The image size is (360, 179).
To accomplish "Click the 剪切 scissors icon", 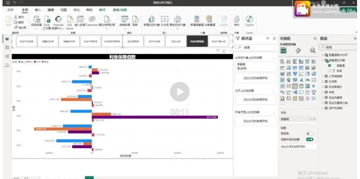I will [x=16, y=17].
